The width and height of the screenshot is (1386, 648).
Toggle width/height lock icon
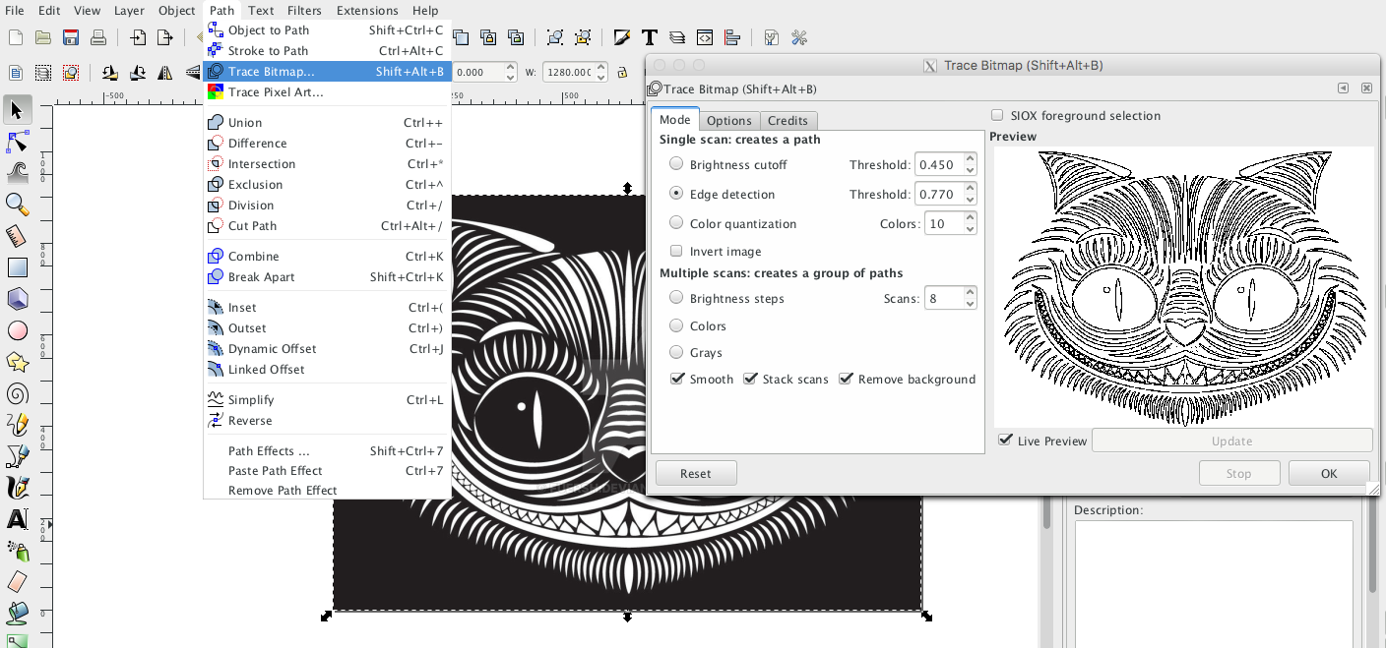[621, 72]
